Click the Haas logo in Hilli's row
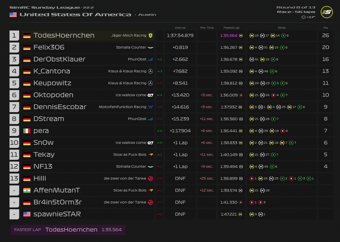 click(x=151, y=179)
